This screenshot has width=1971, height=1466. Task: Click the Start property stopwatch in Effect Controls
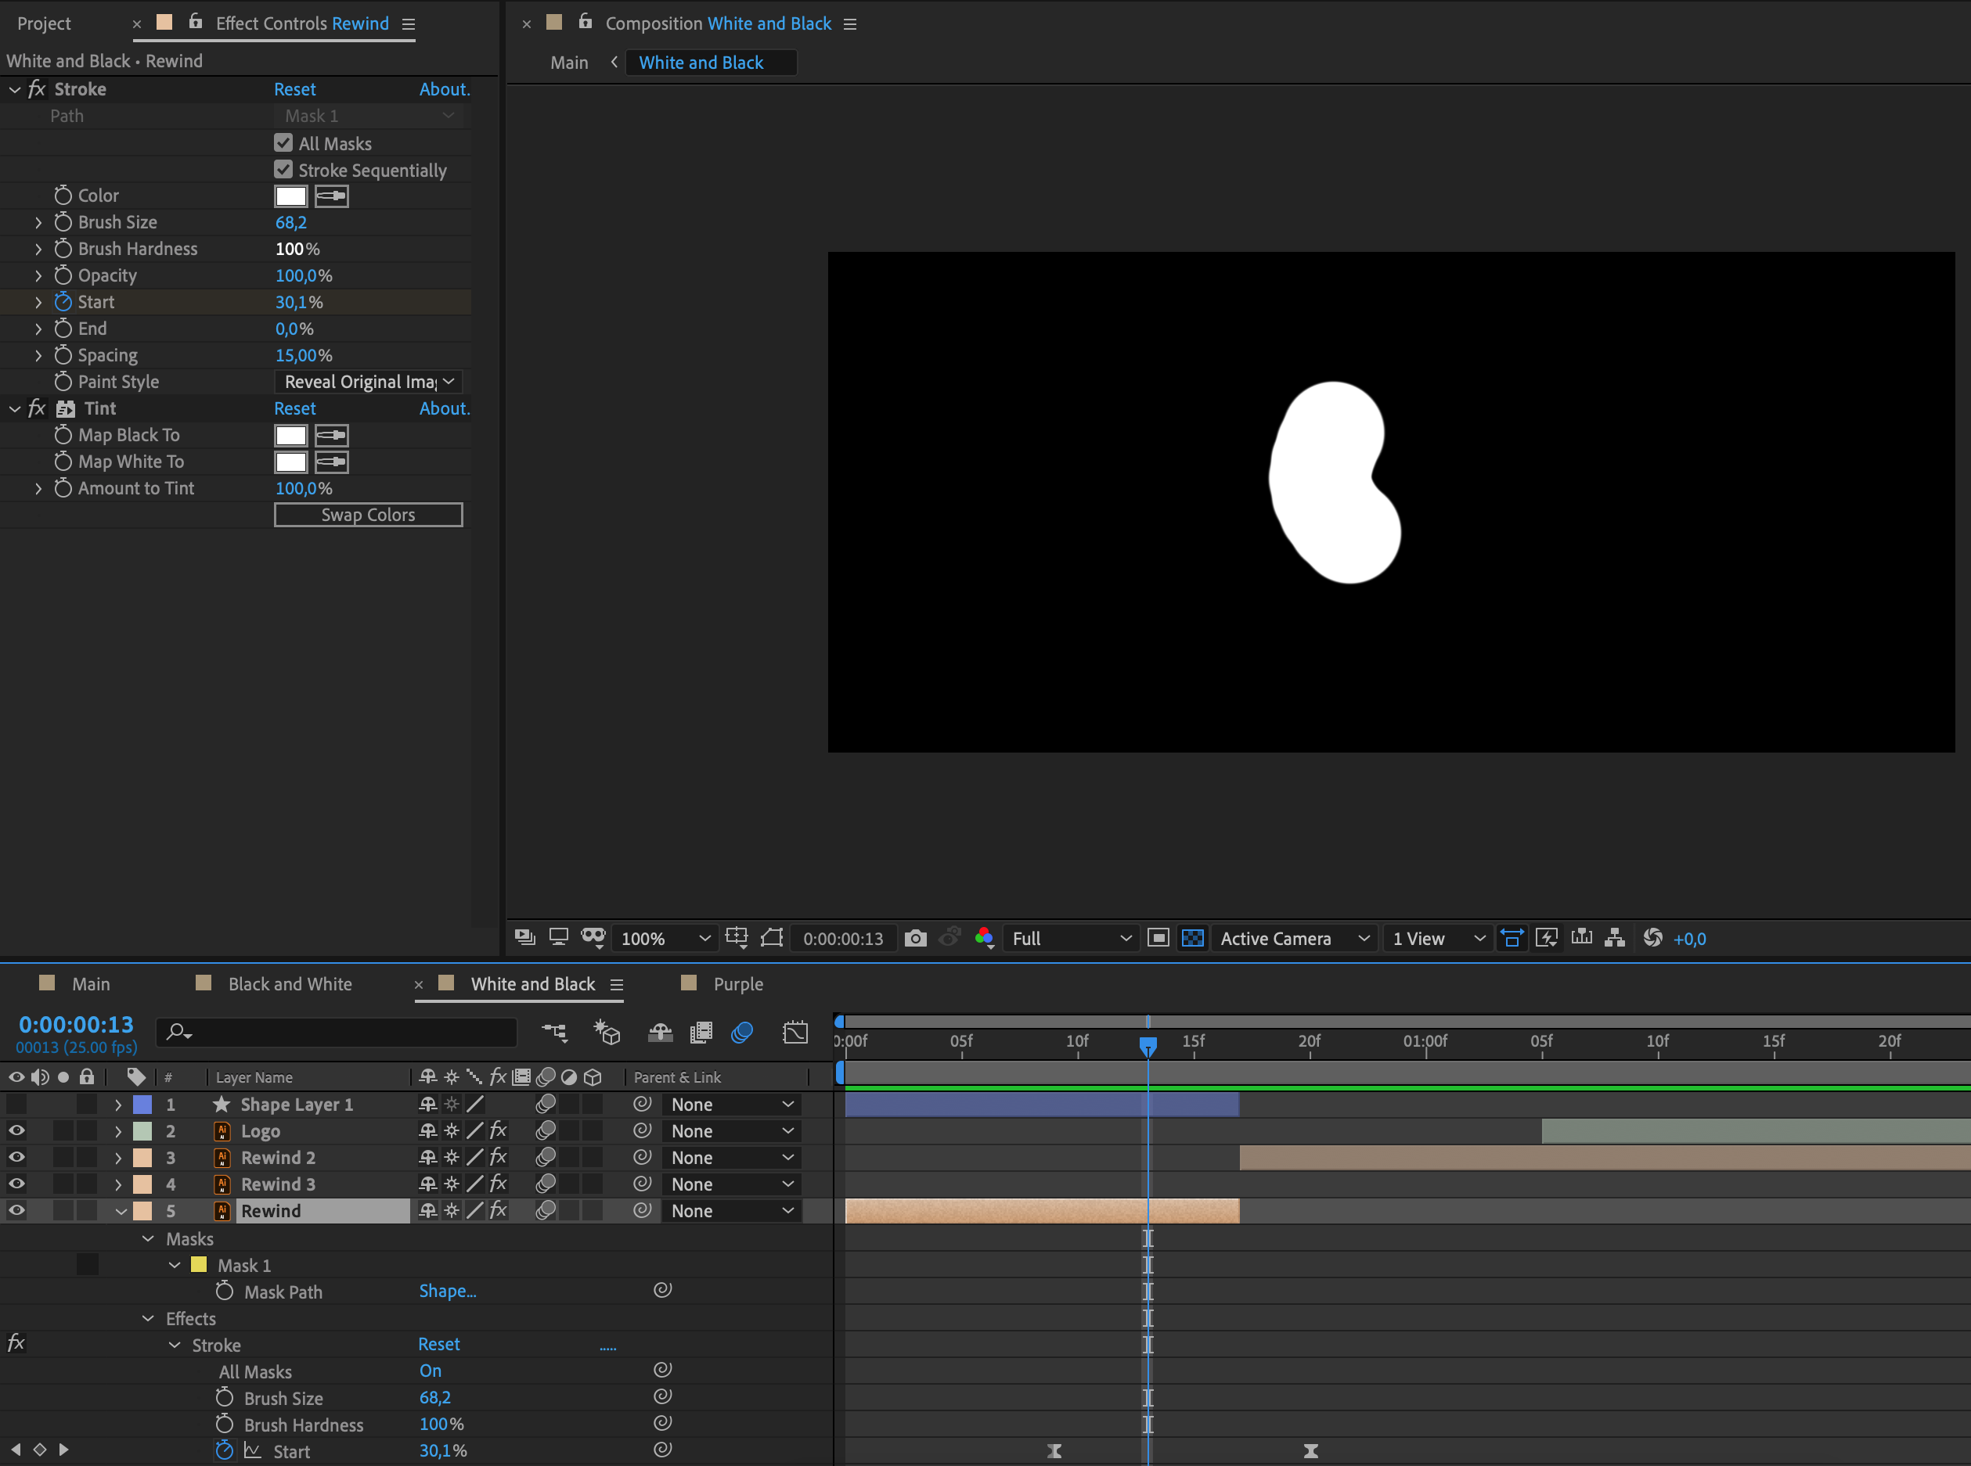pyautogui.click(x=63, y=303)
